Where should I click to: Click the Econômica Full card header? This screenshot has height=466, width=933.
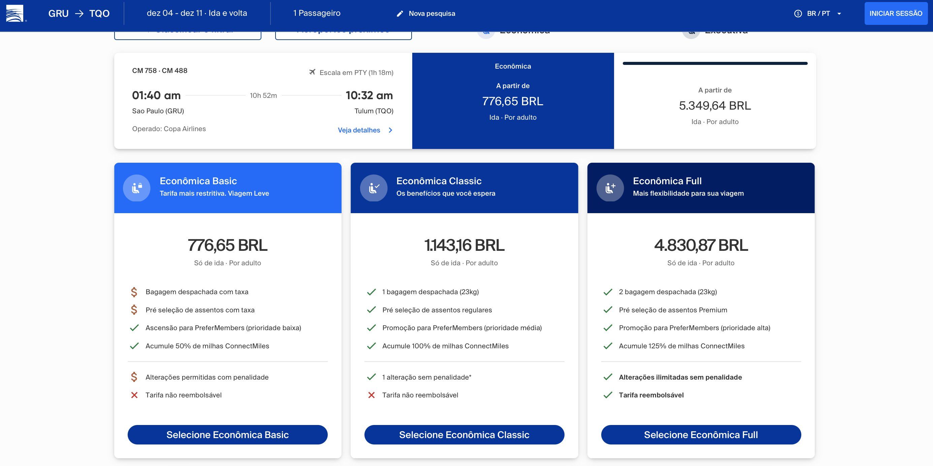[x=701, y=188]
